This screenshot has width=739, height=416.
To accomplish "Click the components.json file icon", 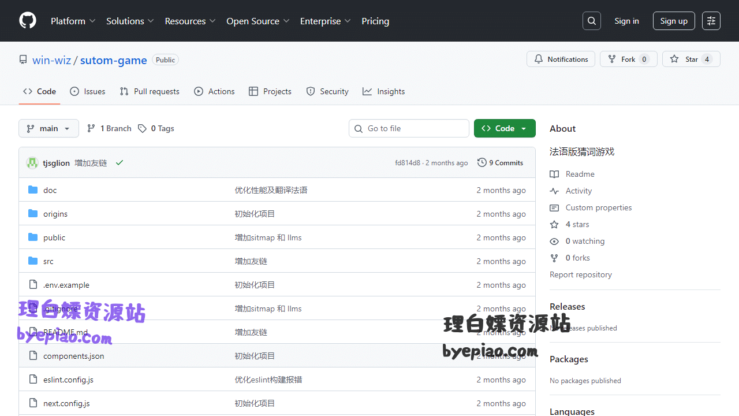I will (33, 356).
